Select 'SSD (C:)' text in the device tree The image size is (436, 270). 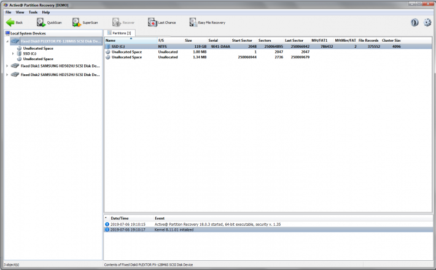pyautogui.click(x=29, y=53)
